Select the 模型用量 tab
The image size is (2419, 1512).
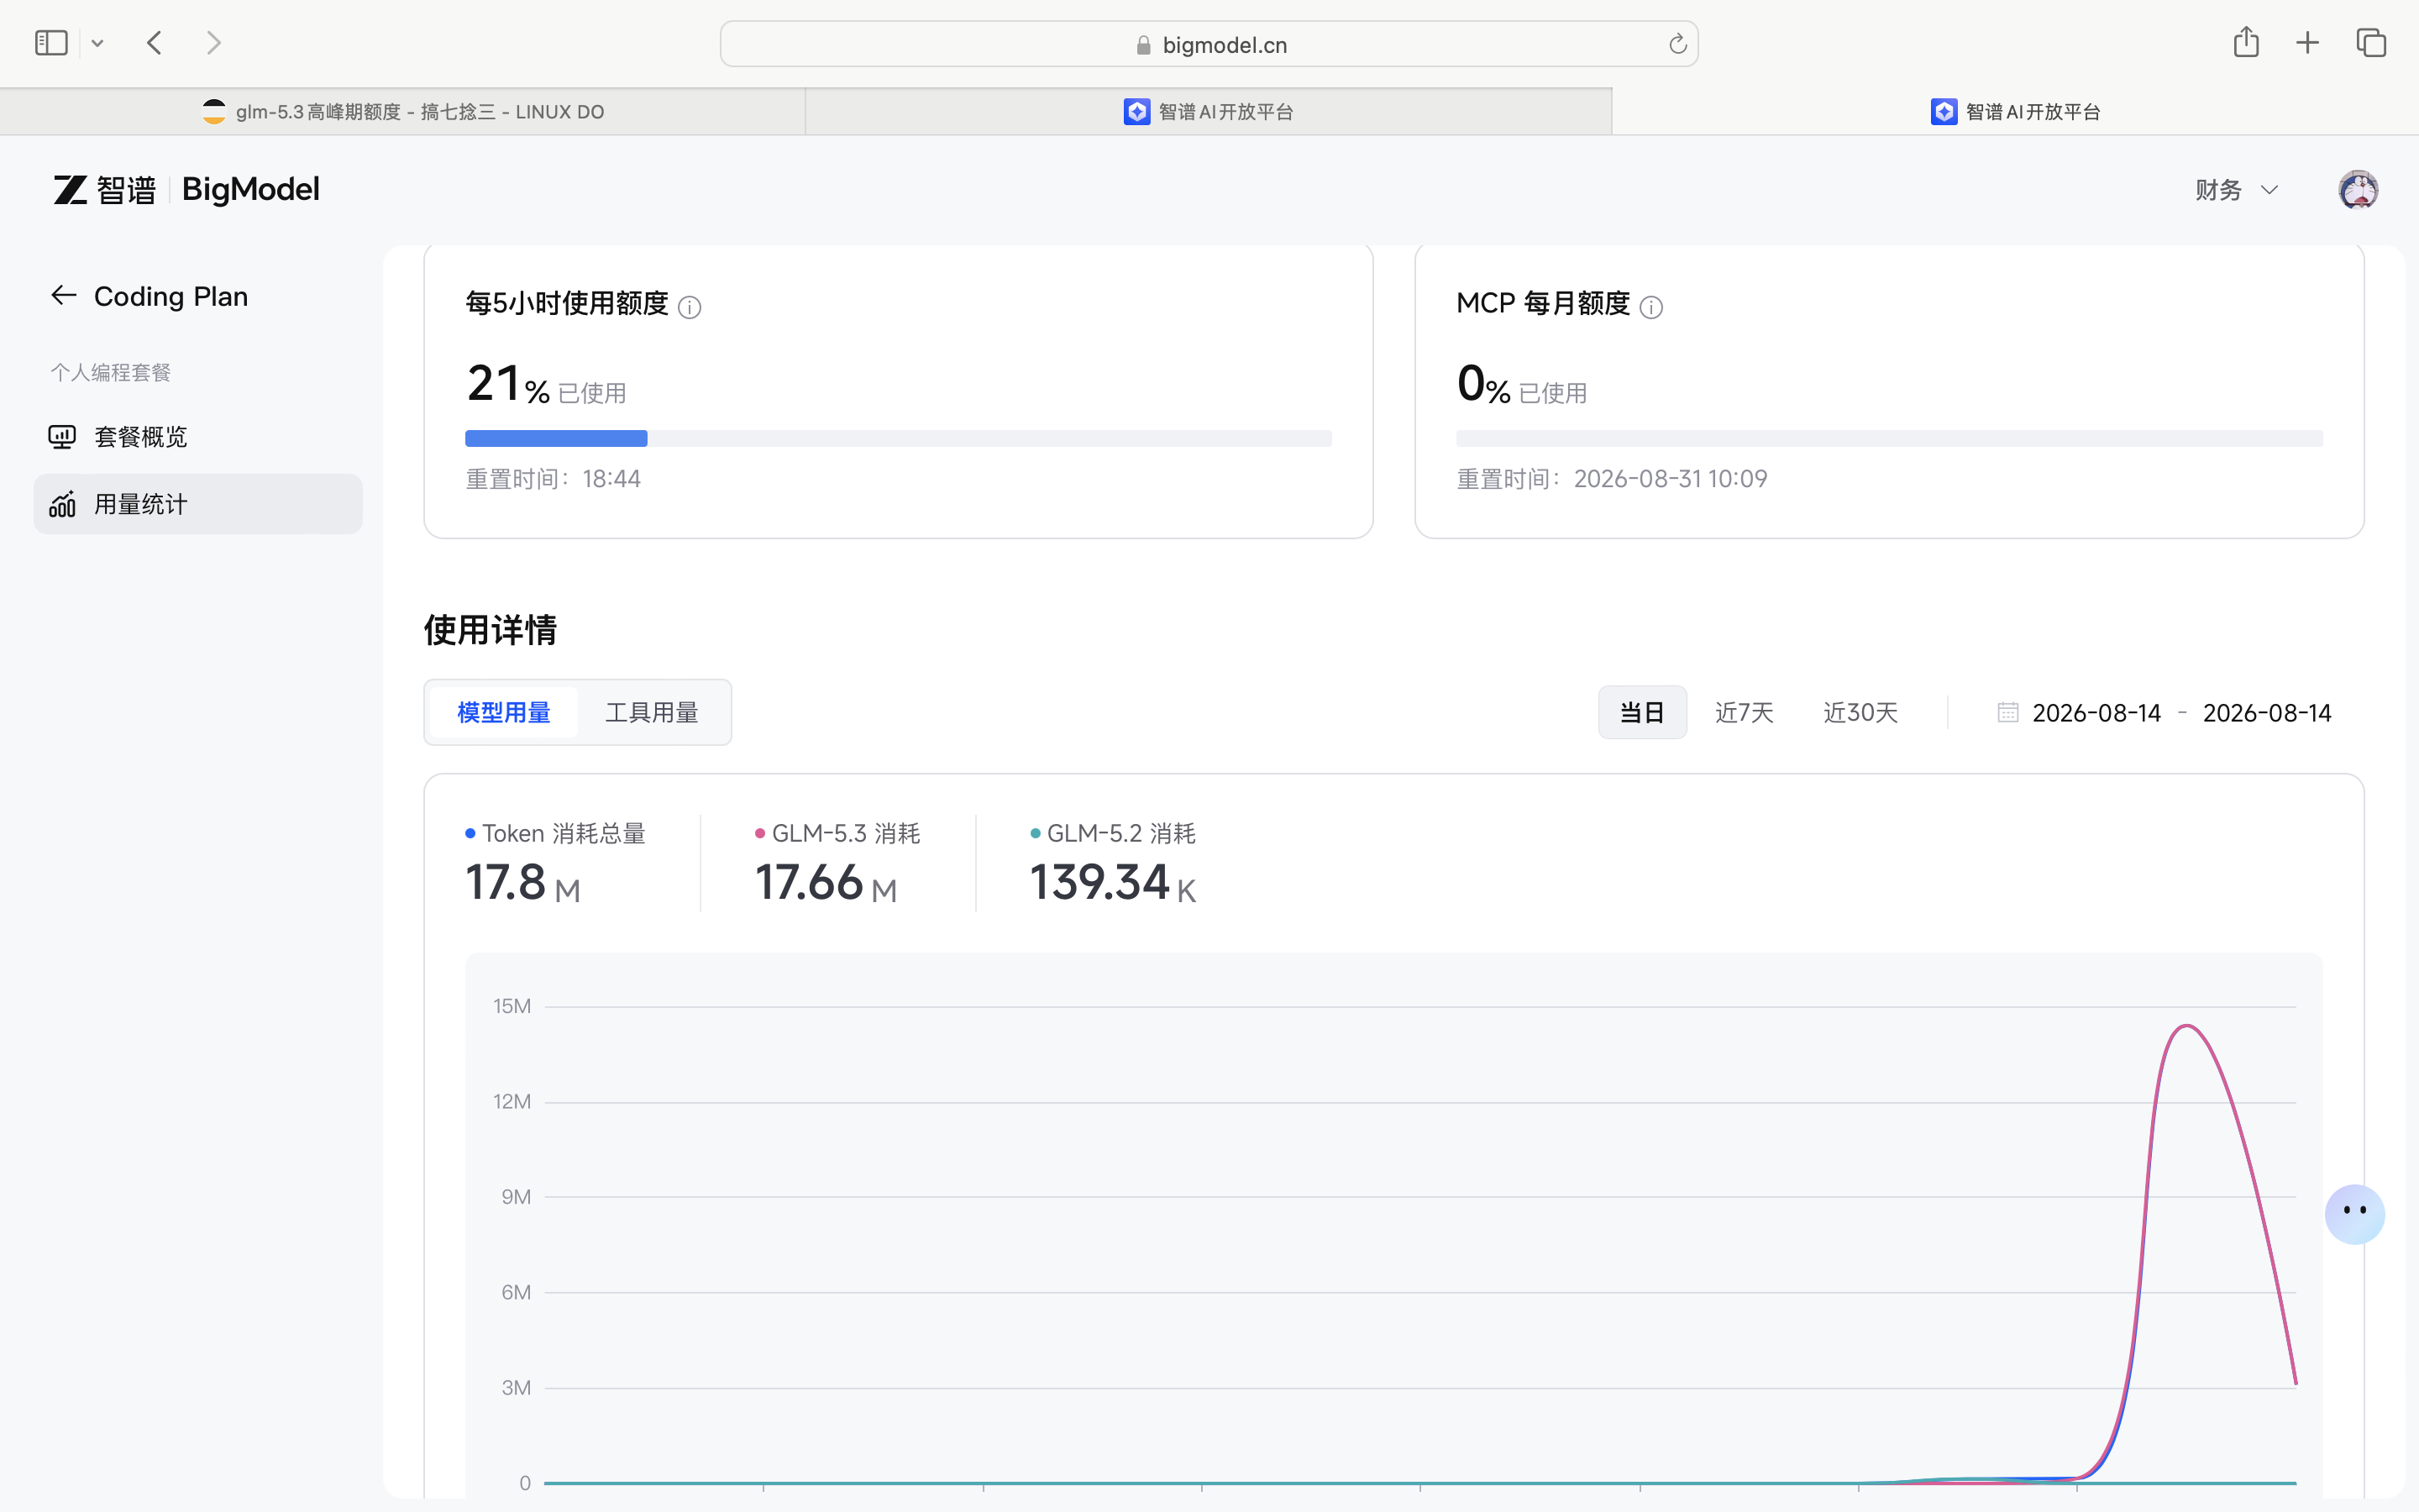[504, 712]
